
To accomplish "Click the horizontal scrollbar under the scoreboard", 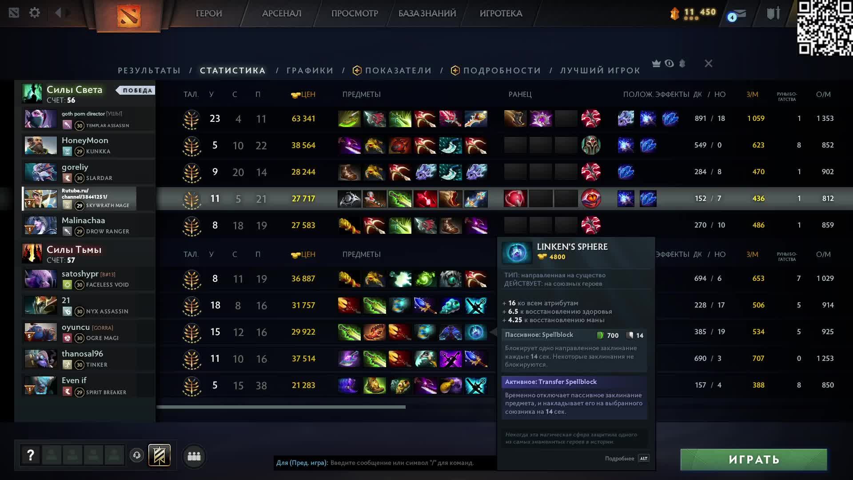I will [281, 407].
